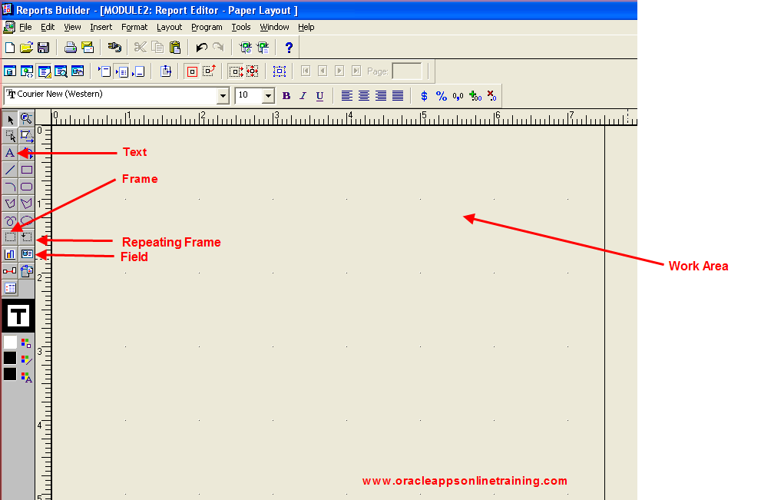Click the Remove Decimal Place button
761x500 pixels.
(x=492, y=96)
